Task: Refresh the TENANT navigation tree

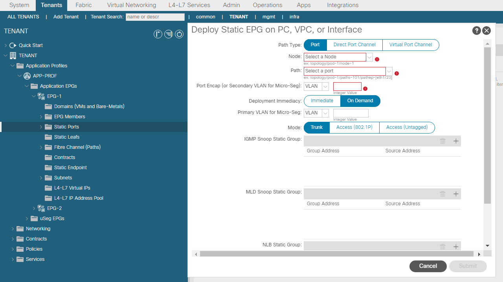Action: pos(179,34)
